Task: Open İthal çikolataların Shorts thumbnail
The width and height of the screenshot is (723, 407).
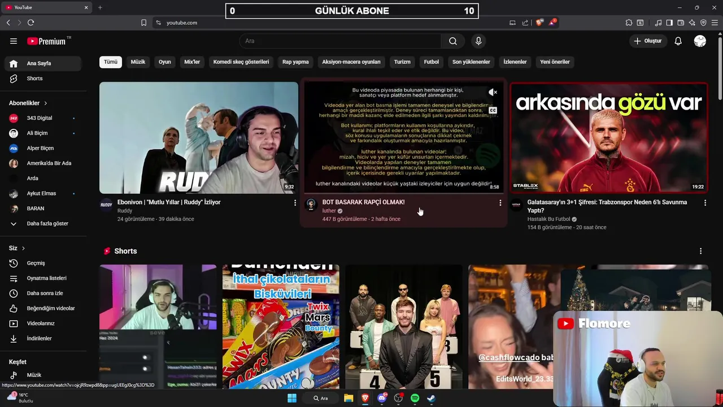Action: [x=281, y=327]
